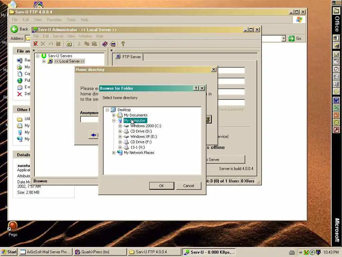Click Cancel in Browse for Folder dialog

tap(189, 186)
